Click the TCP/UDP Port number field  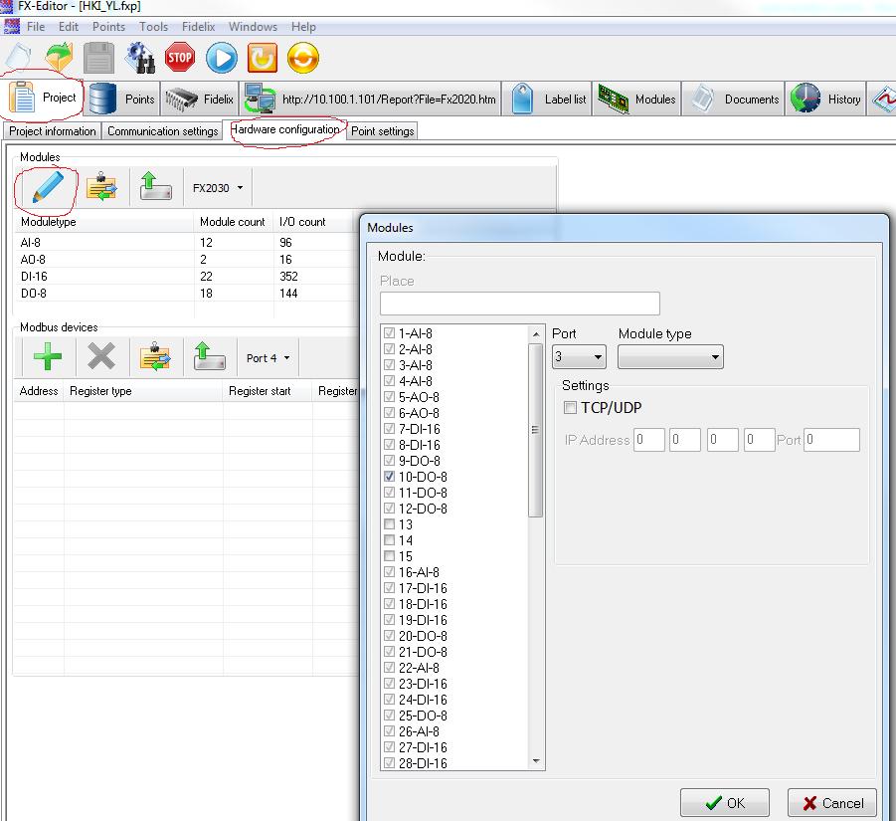[x=831, y=440]
